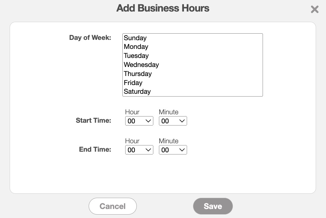Choose Monday from Day of Week list
Screen dimensions: 326x218
(136, 47)
